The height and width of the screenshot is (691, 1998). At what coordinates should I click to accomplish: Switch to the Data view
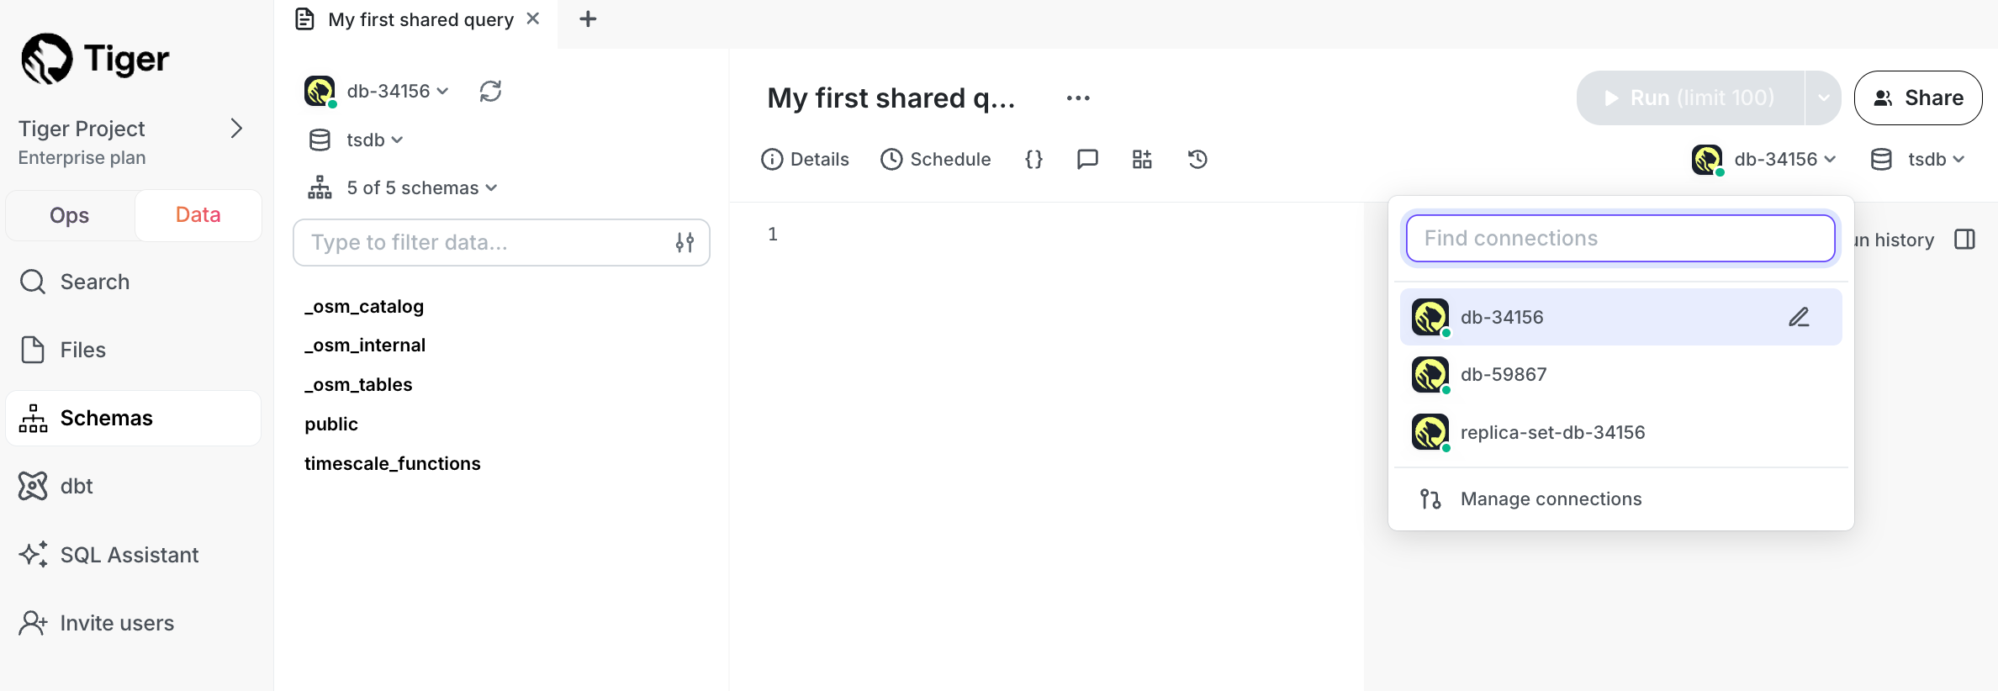coord(198,215)
